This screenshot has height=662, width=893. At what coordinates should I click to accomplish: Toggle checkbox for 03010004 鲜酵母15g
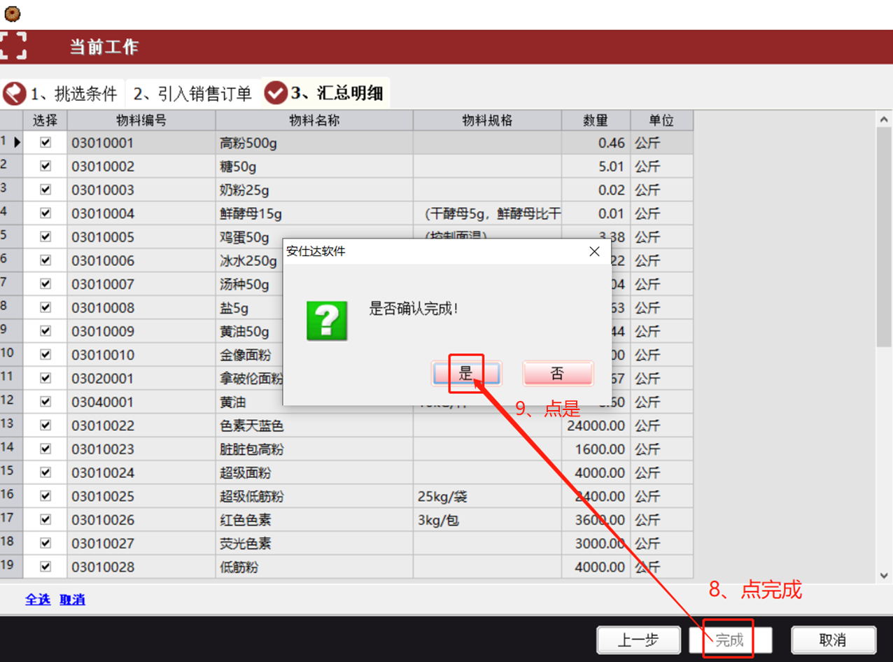point(45,213)
